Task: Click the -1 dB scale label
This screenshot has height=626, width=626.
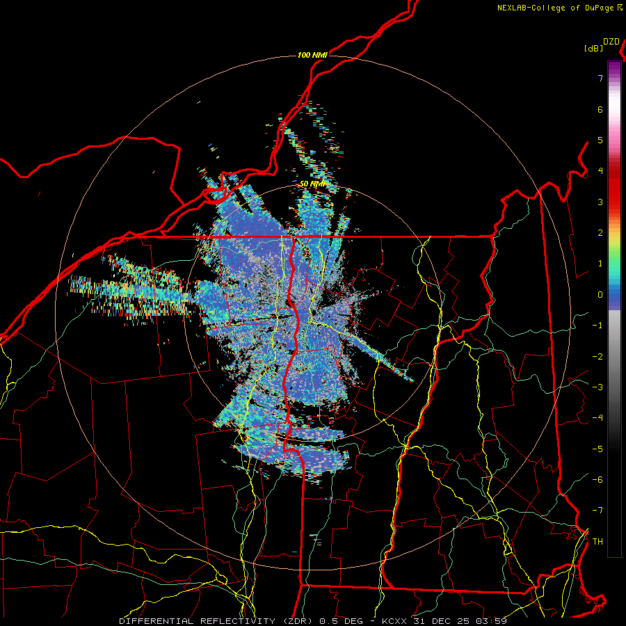Action: pos(597,326)
